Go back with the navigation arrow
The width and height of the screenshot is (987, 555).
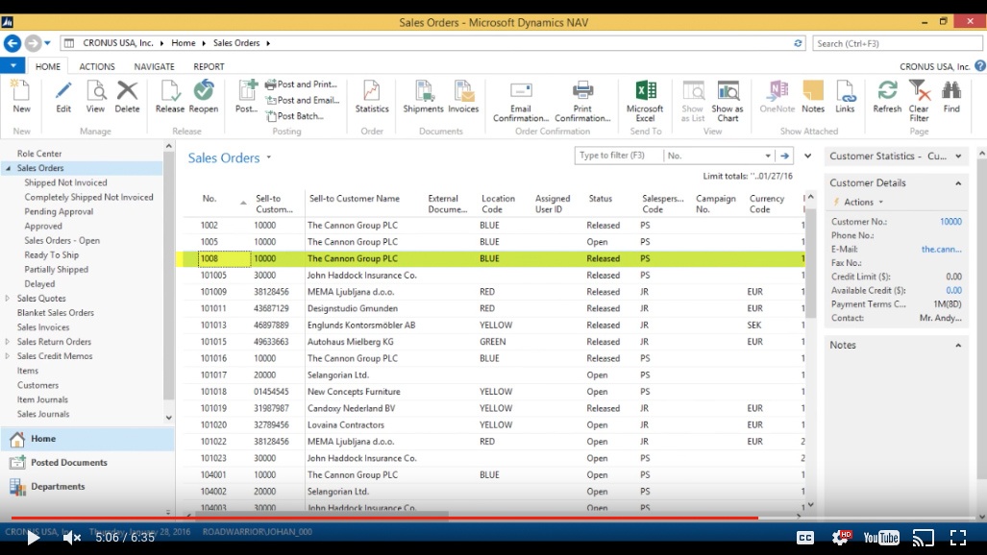[x=12, y=43]
